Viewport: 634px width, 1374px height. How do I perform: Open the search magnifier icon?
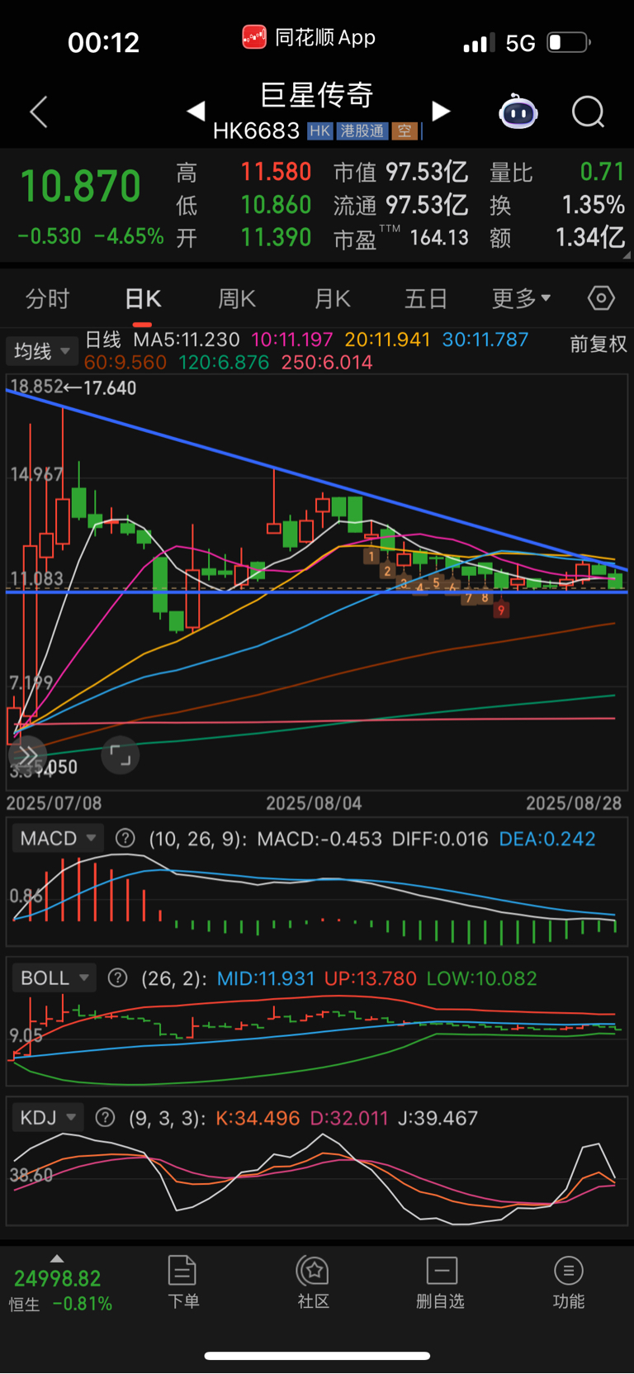pyautogui.click(x=589, y=112)
